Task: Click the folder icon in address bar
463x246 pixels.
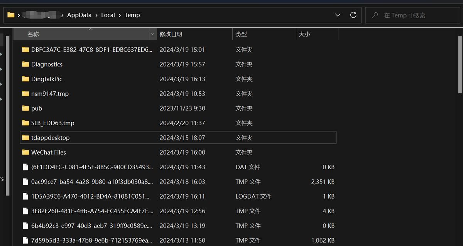Action: pos(11,15)
